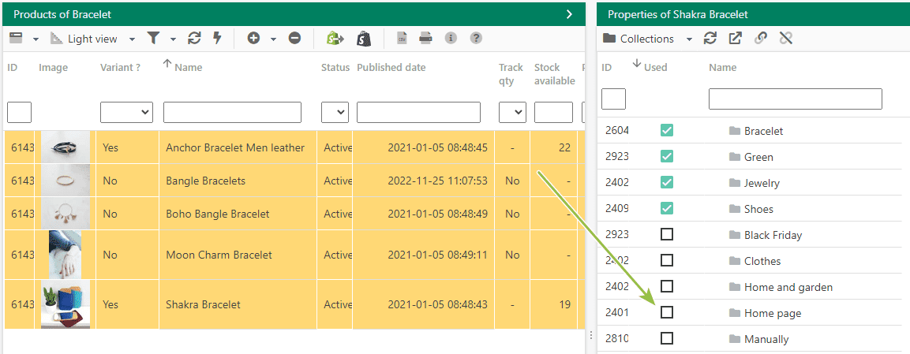Open the Variant filter dropdown
Image resolution: width=910 pixels, height=354 pixels.
(126, 113)
